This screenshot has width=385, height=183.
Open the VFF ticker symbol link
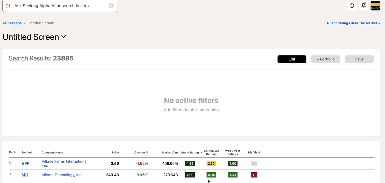(25, 163)
